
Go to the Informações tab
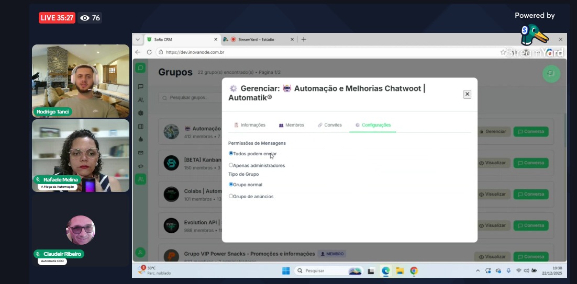[x=250, y=125]
